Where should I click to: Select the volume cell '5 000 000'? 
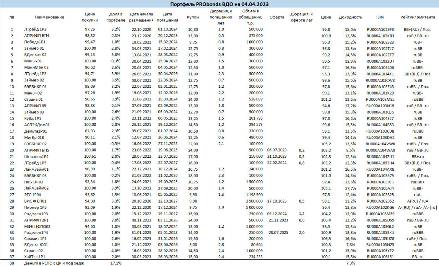[254, 207]
